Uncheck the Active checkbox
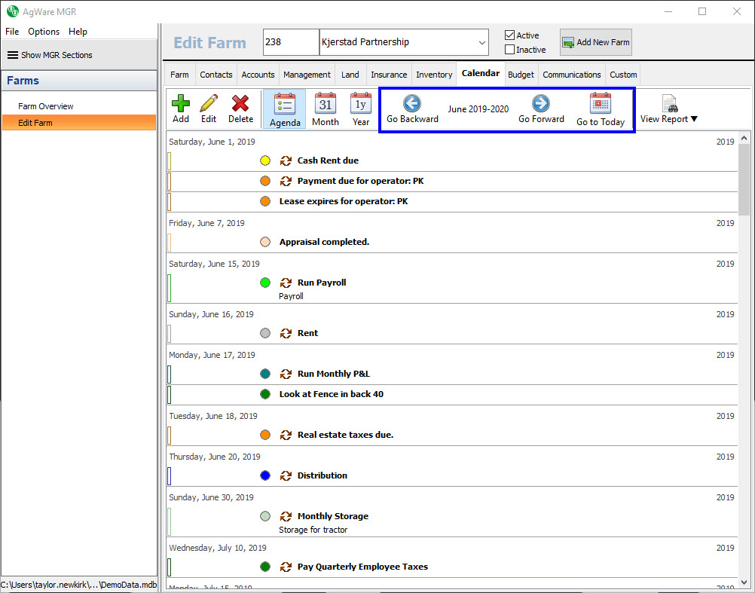 pos(510,35)
